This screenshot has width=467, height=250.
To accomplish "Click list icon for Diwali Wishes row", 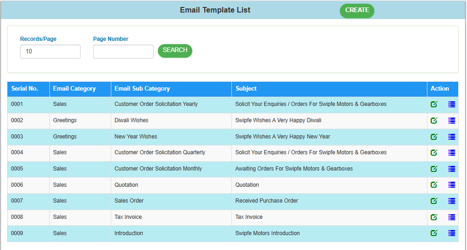I will tap(452, 120).
